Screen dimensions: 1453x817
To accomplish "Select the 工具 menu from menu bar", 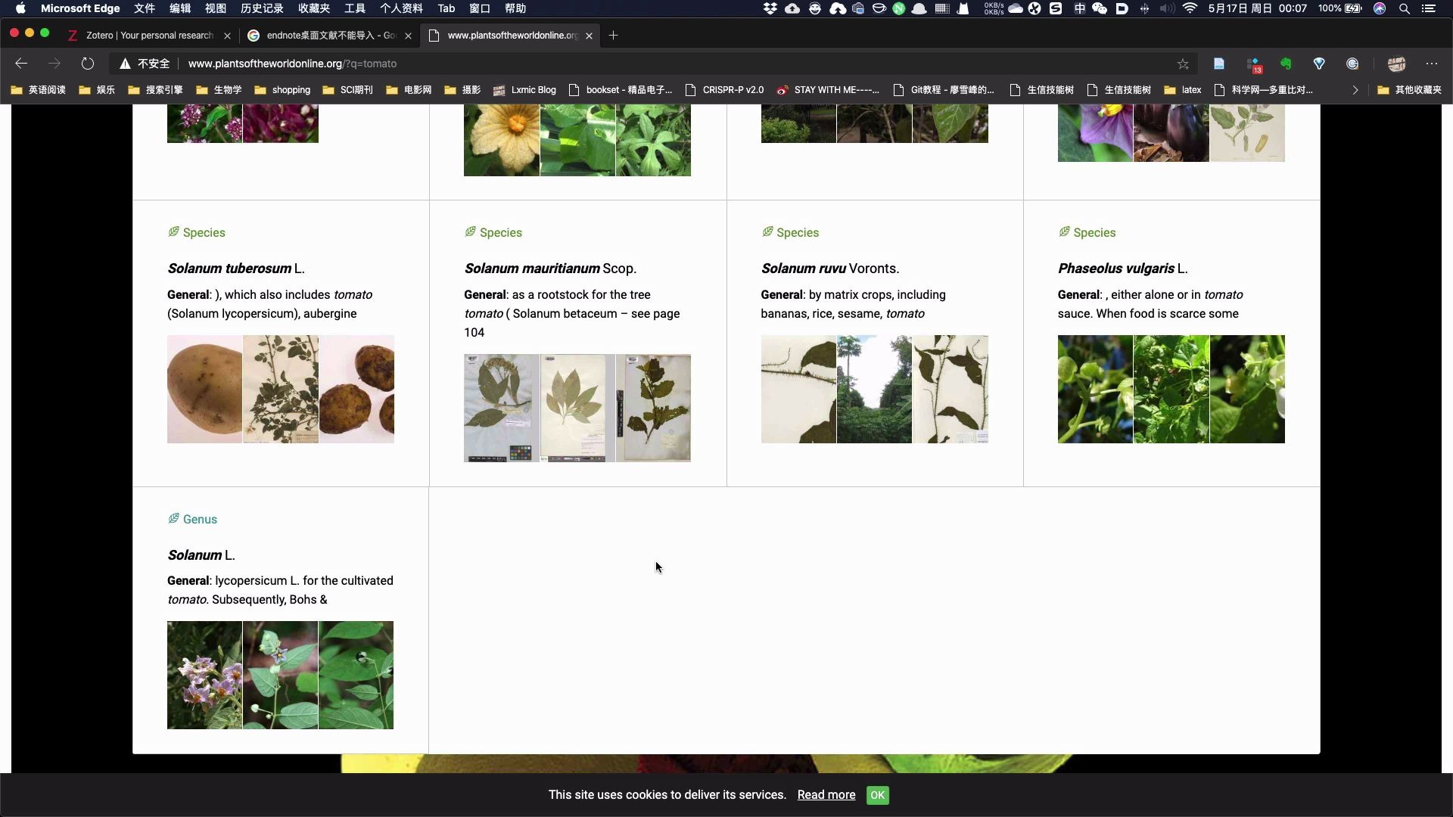I will 354,8.
